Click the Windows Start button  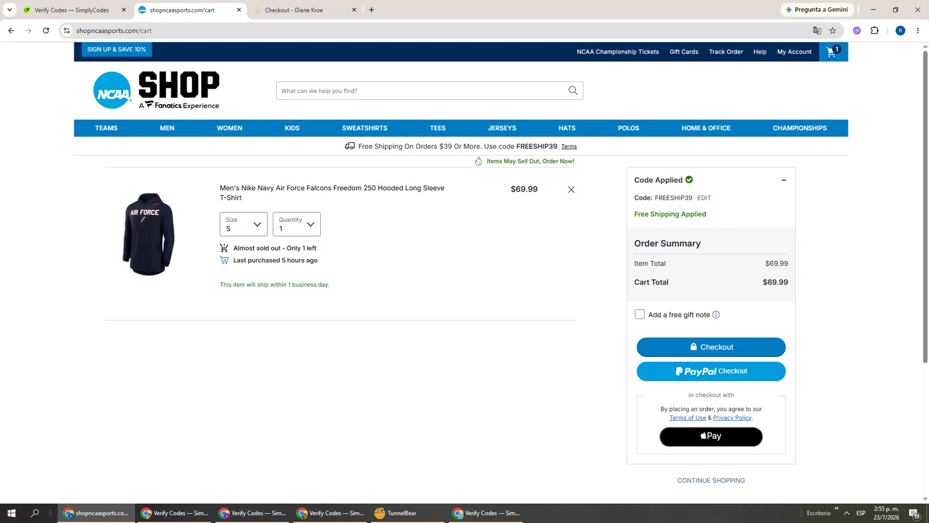click(x=11, y=513)
